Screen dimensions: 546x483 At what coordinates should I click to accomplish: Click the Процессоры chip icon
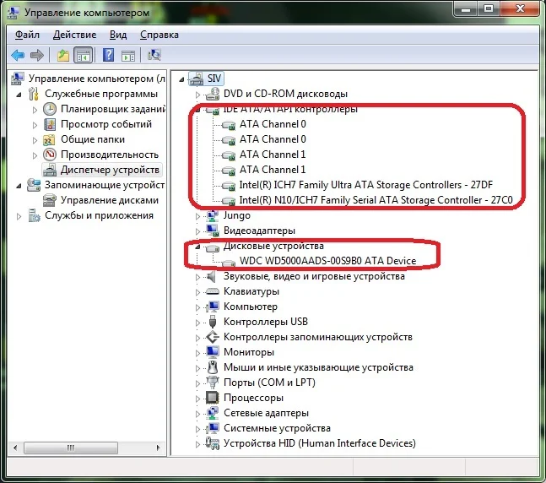coord(213,398)
